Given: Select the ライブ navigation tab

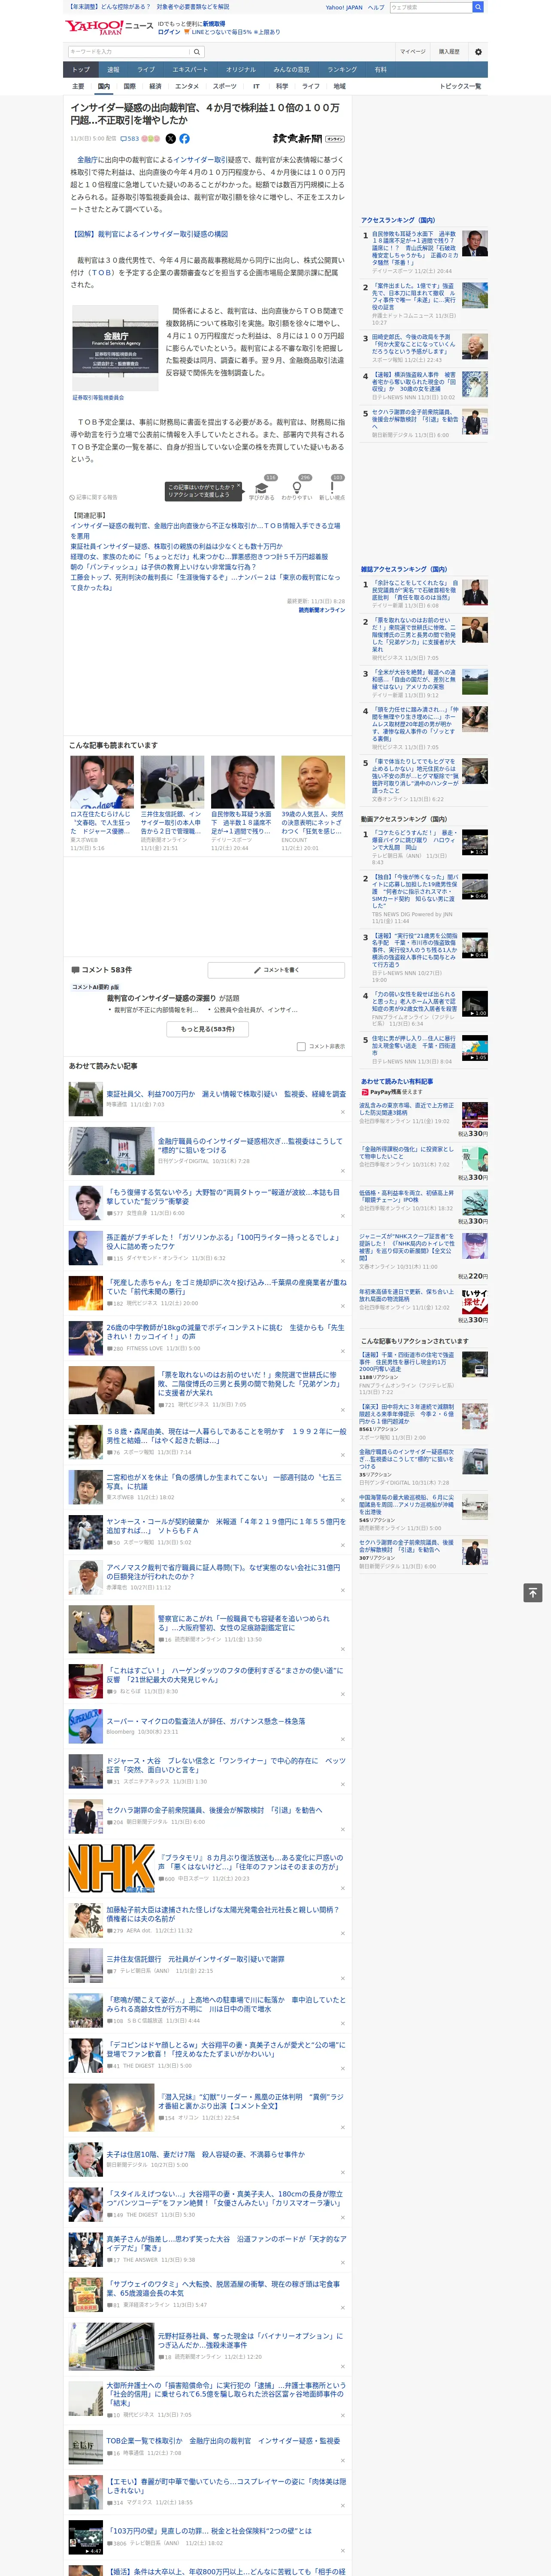Looking at the screenshot, I should point(146,70).
